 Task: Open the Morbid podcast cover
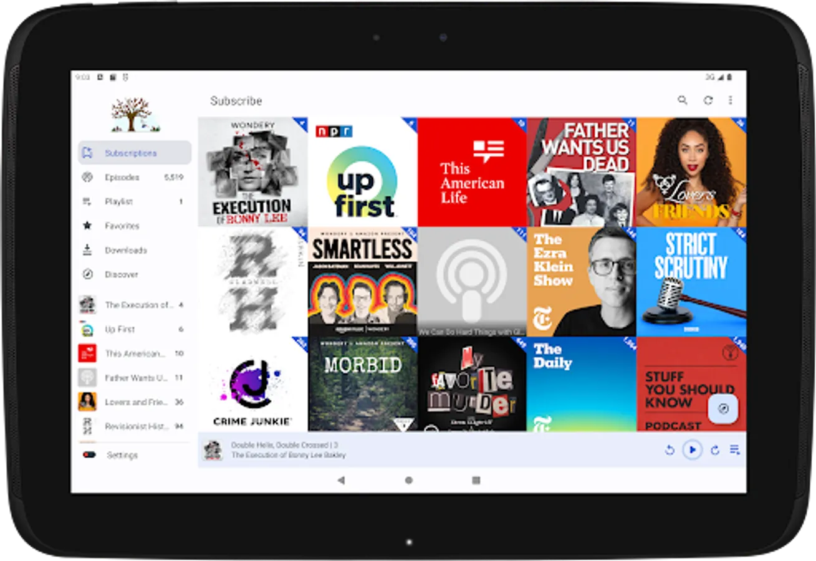pos(362,384)
